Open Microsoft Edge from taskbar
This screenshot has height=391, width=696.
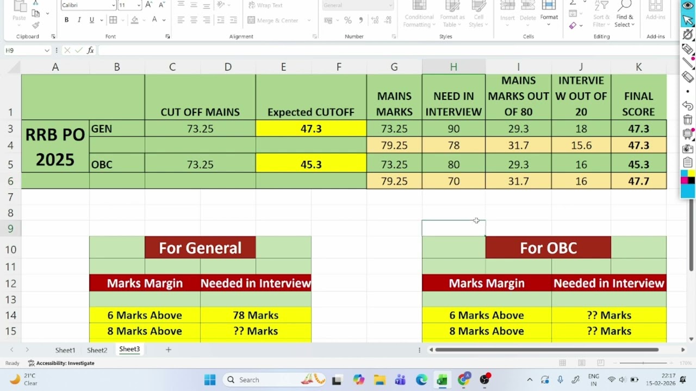click(421, 380)
